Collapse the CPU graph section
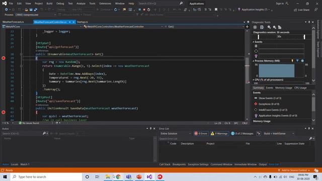This screenshot has width=322, height=181. tap(254, 80)
